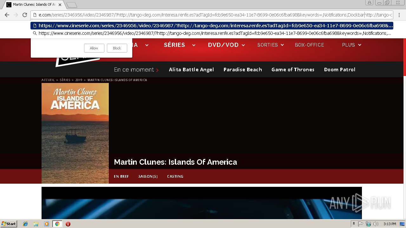
Task: Open Paradise Beach trending link
Action: click(x=243, y=70)
